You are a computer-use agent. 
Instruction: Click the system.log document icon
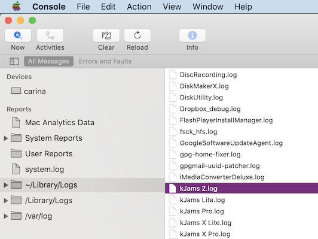tap(16, 169)
